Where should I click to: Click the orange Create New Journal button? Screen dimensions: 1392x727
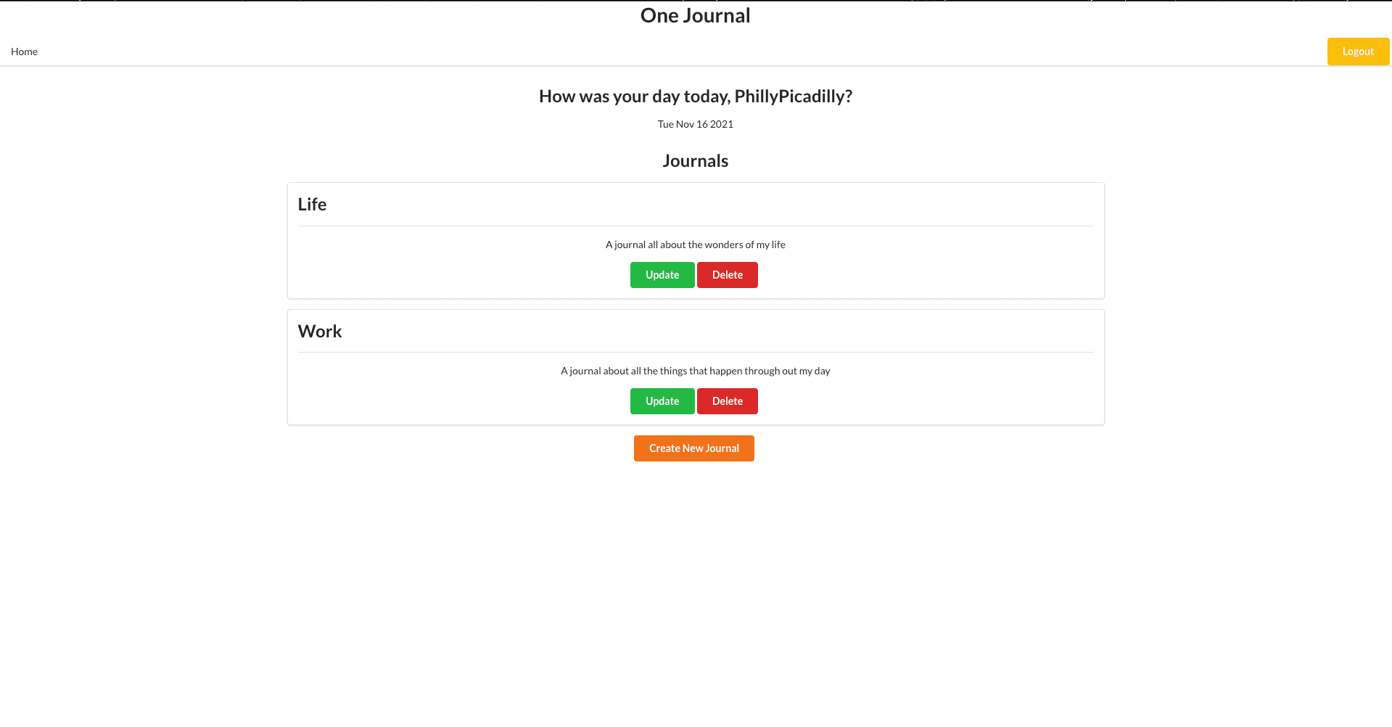[x=693, y=448]
